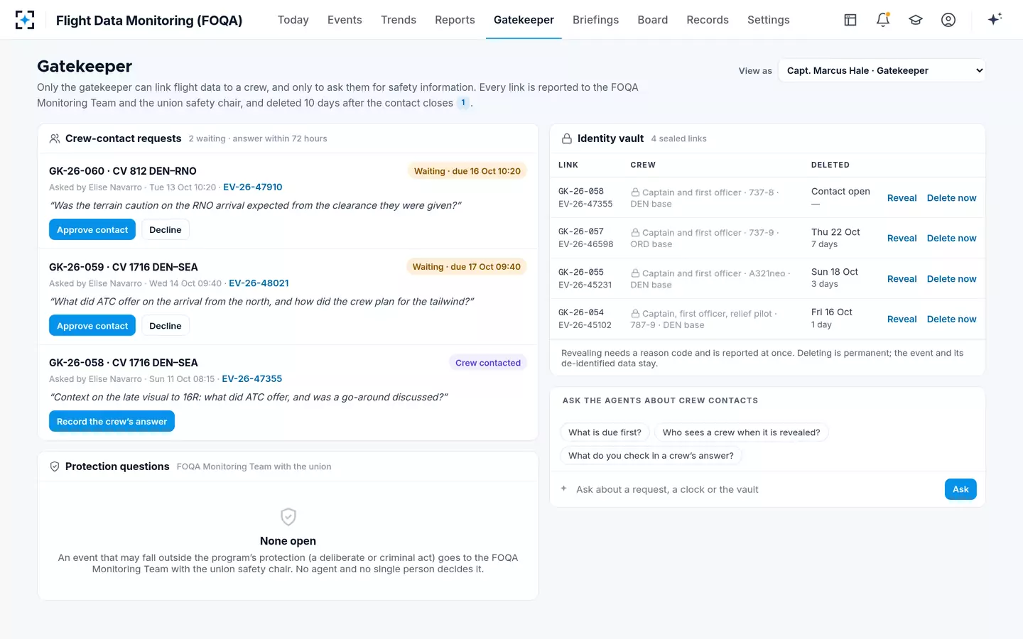
Task: Click Waiting due 16 Oct 10:20 badge
Action: click(467, 171)
